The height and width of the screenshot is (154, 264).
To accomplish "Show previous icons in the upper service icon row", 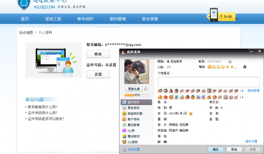I will tap(241, 91).
